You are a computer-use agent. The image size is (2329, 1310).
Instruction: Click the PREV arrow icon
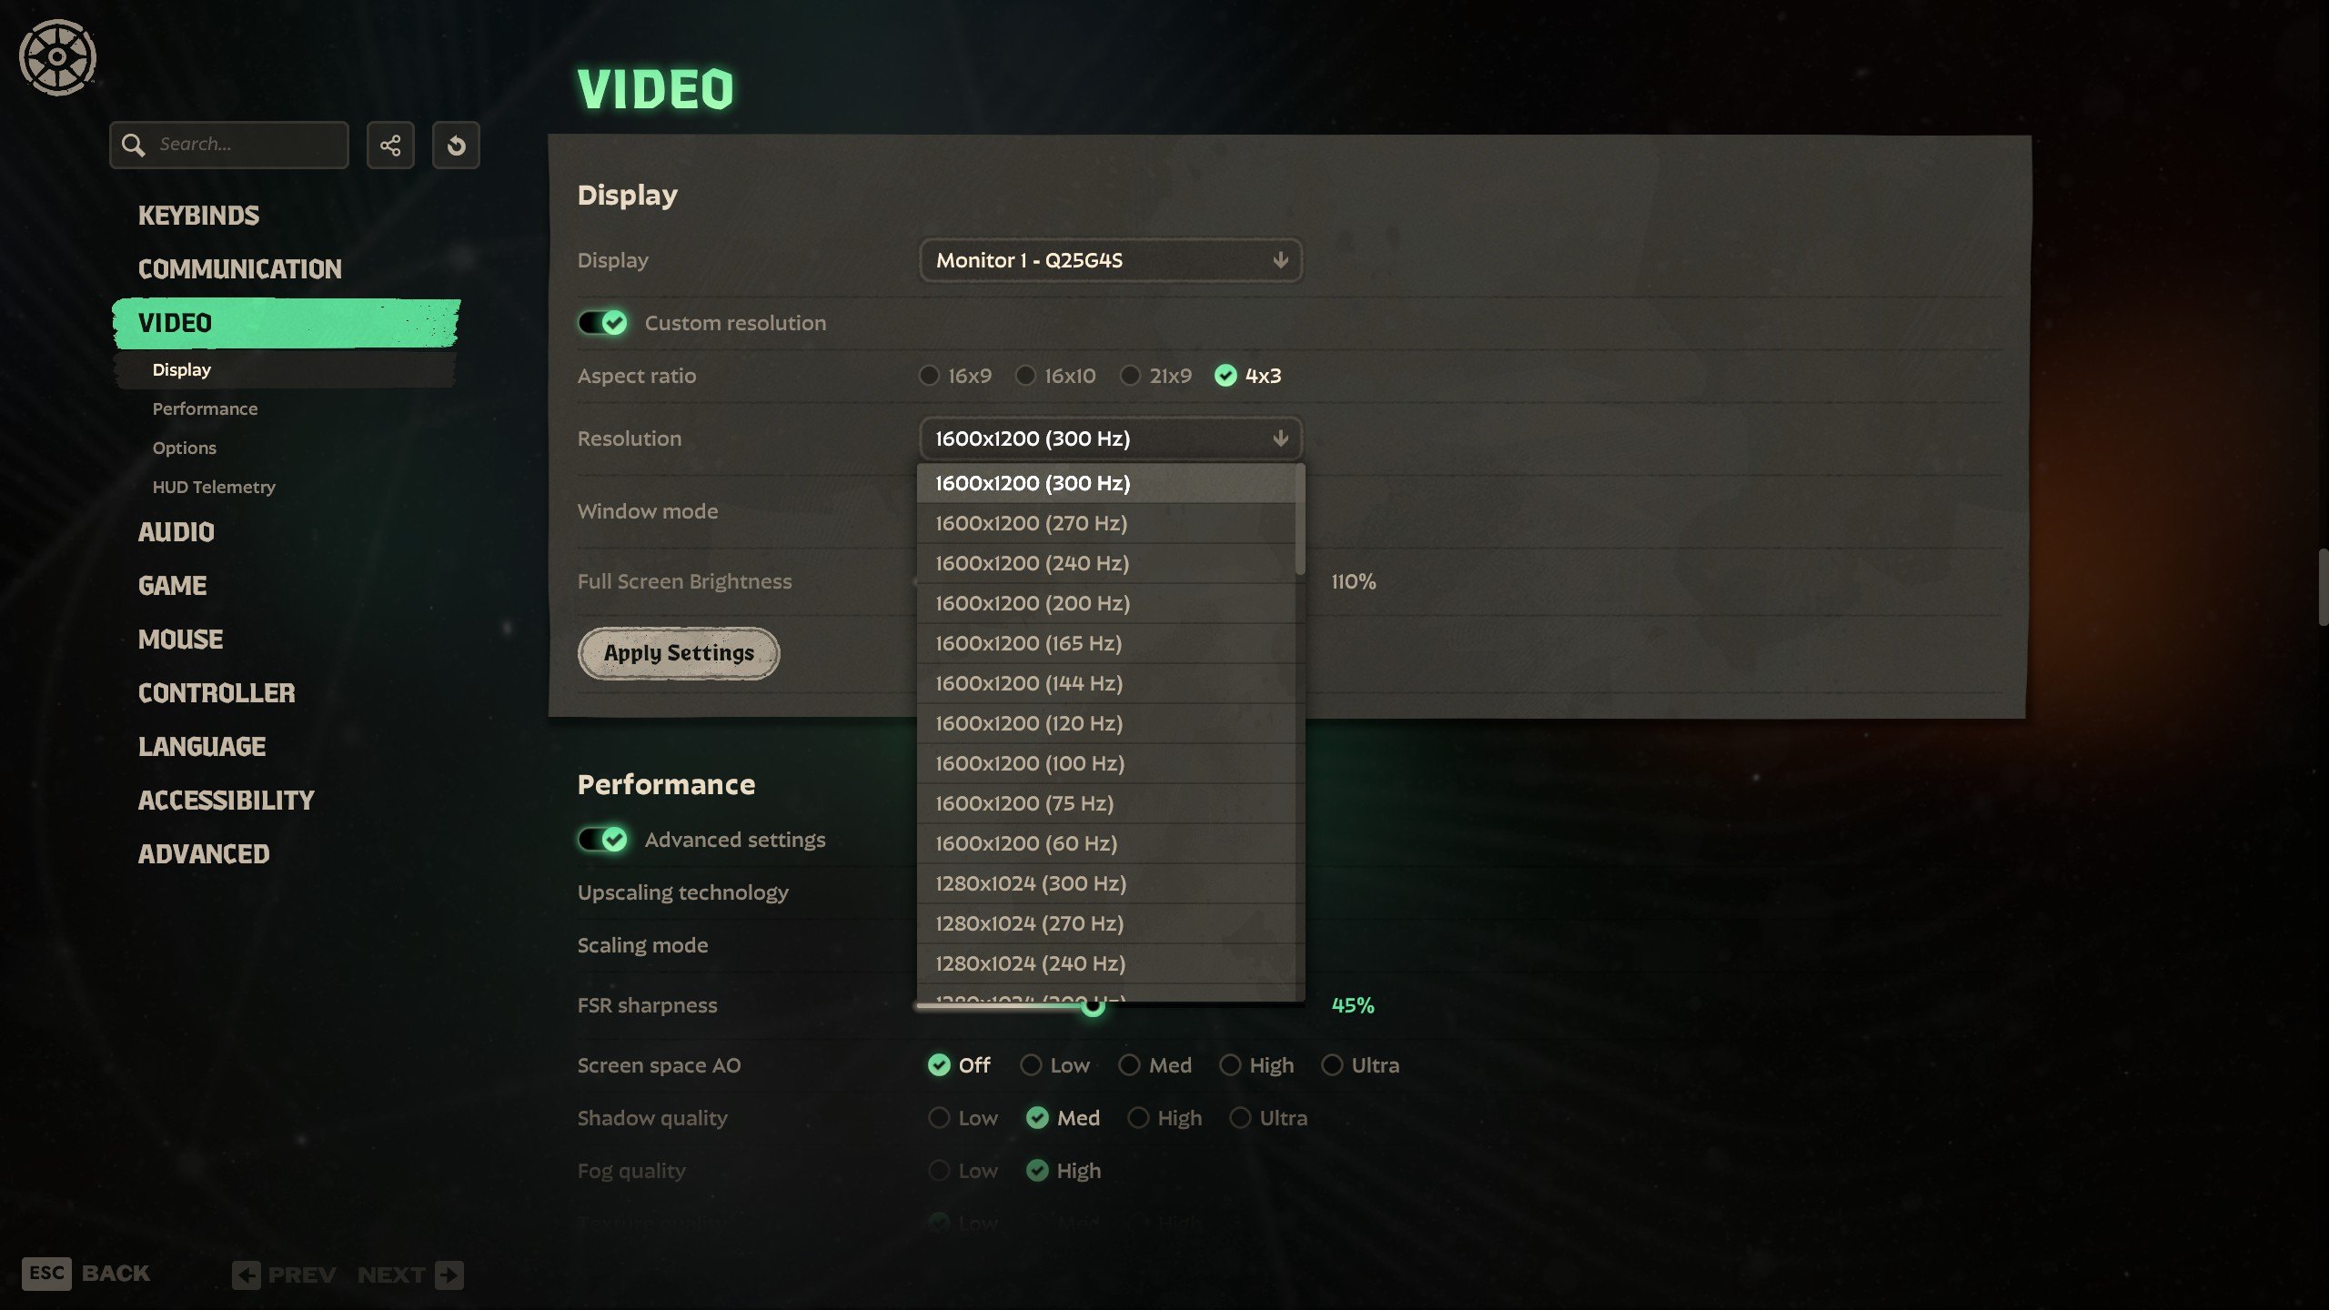tap(246, 1275)
